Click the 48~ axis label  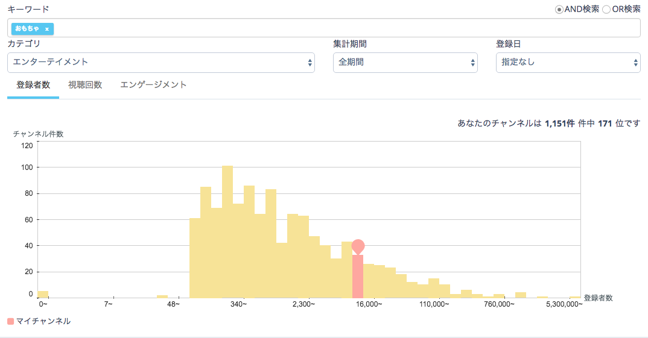tap(173, 305)
